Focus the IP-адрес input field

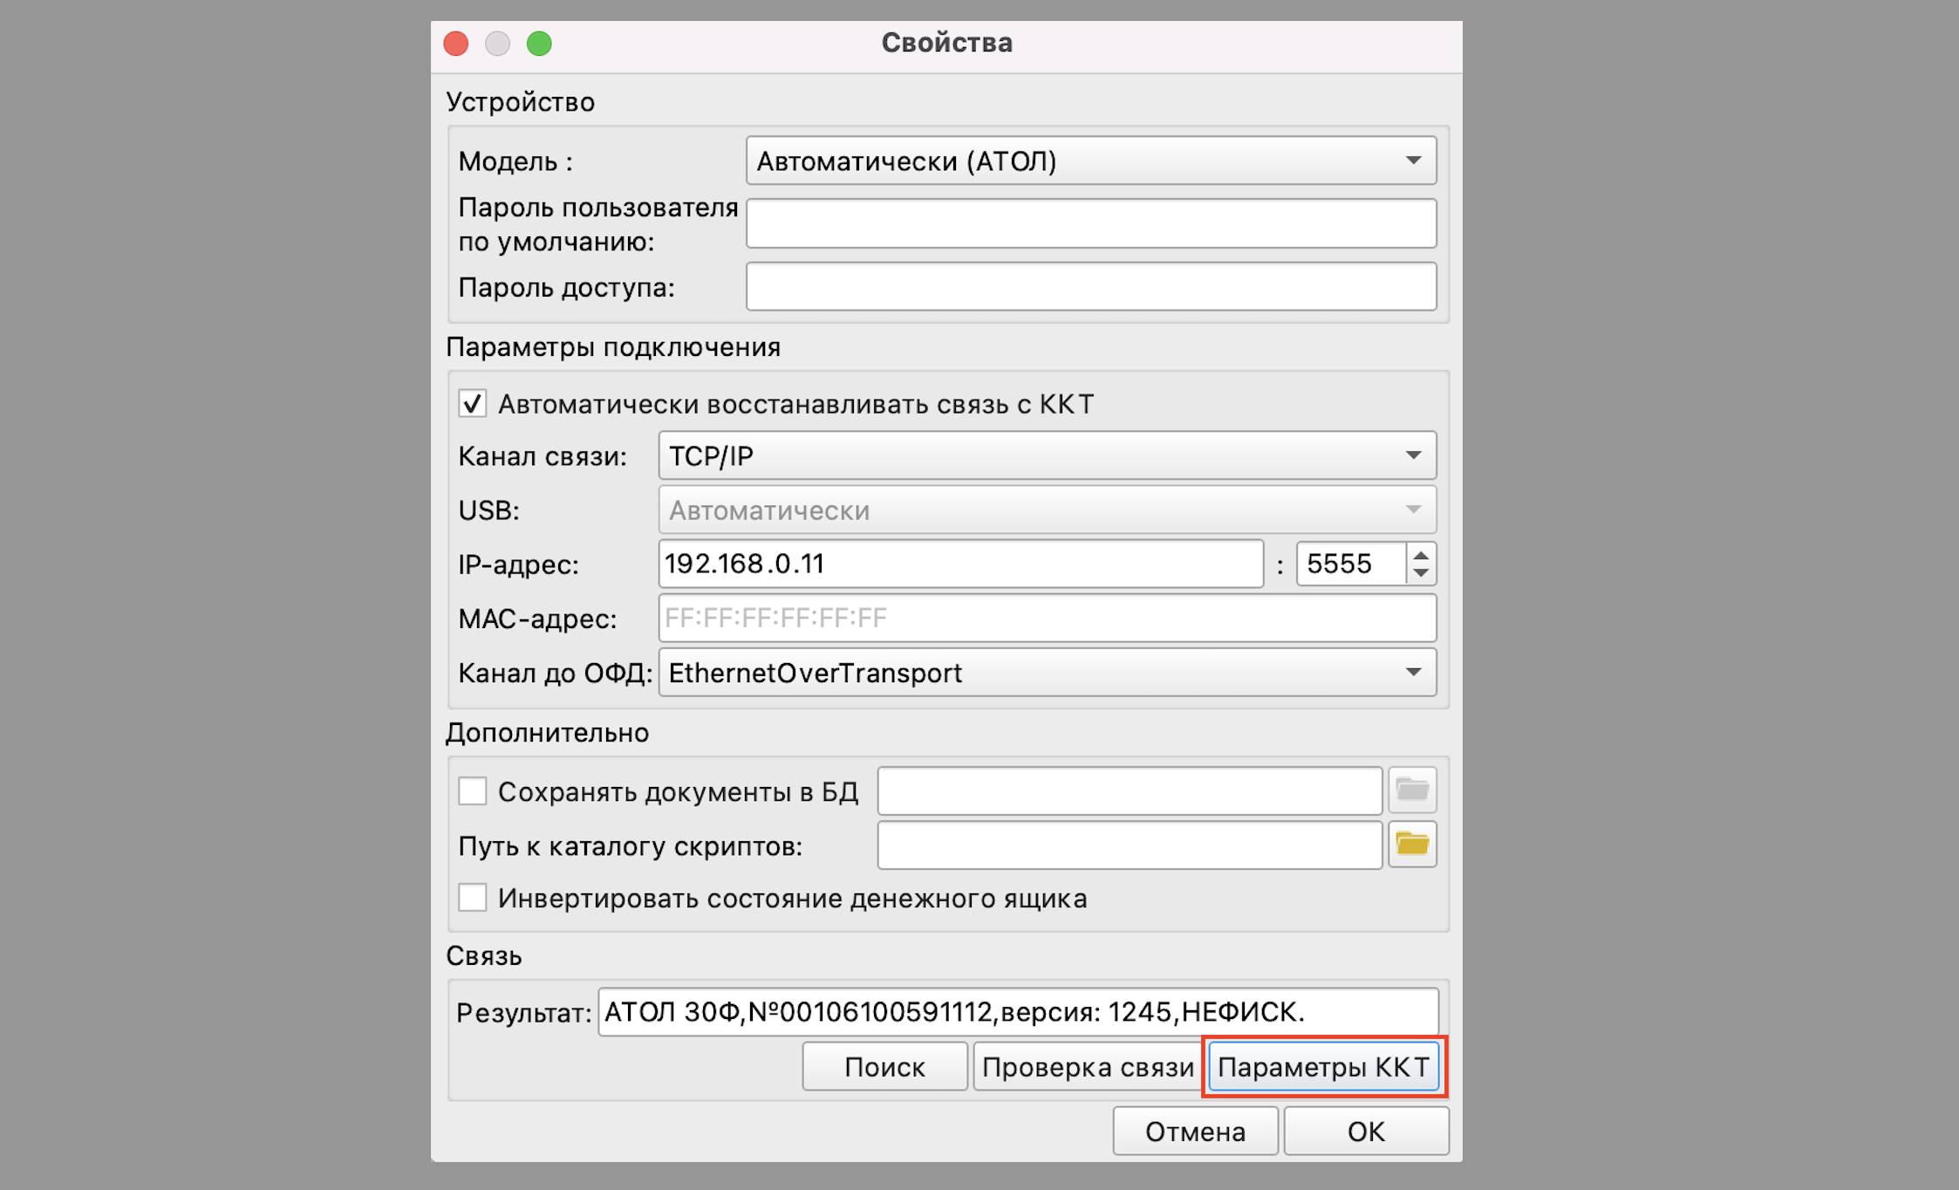[x=959, y=564]
